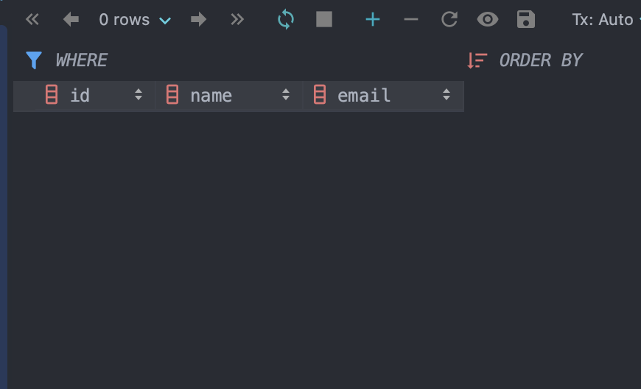Submit changes with the save disk icon

(x=525, y=20)
